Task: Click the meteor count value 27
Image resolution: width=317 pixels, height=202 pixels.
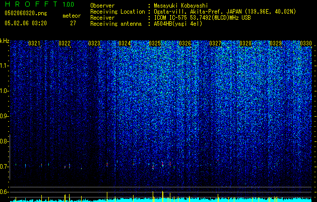Action: 73,23
